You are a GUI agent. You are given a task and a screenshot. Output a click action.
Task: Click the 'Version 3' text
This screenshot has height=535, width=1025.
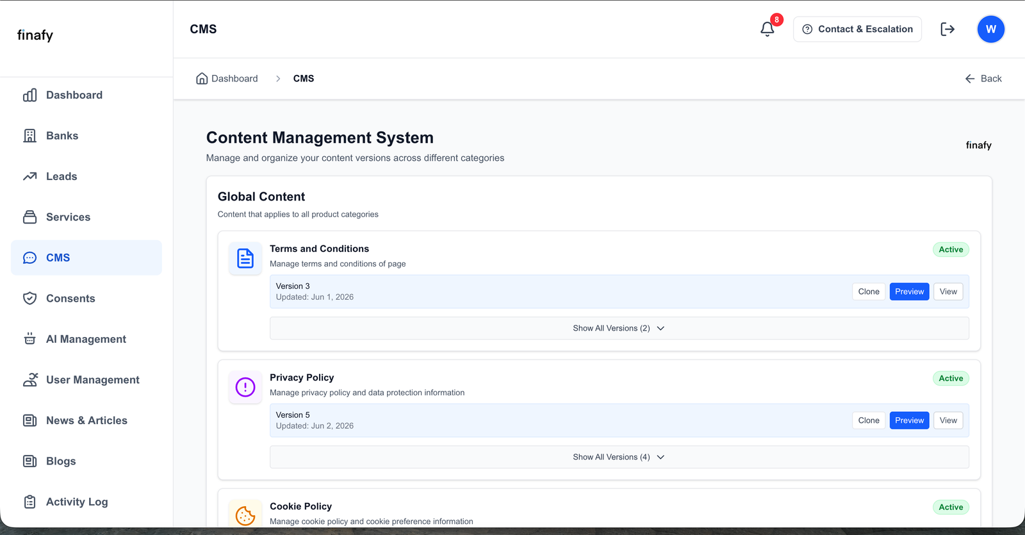293,286
